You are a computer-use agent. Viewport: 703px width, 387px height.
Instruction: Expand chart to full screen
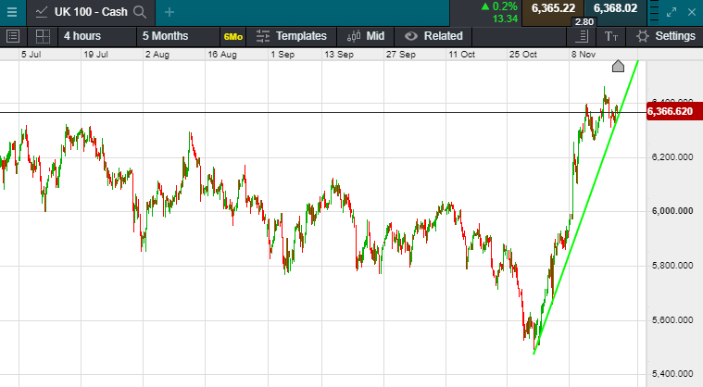click(x=672, y=12)
